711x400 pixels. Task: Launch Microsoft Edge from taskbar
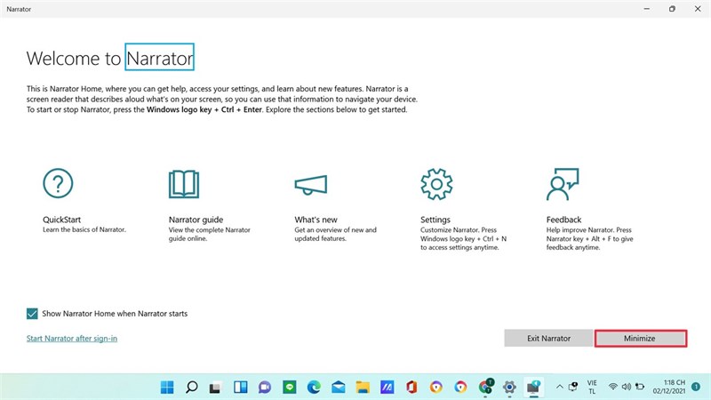(x=314, y=387)
